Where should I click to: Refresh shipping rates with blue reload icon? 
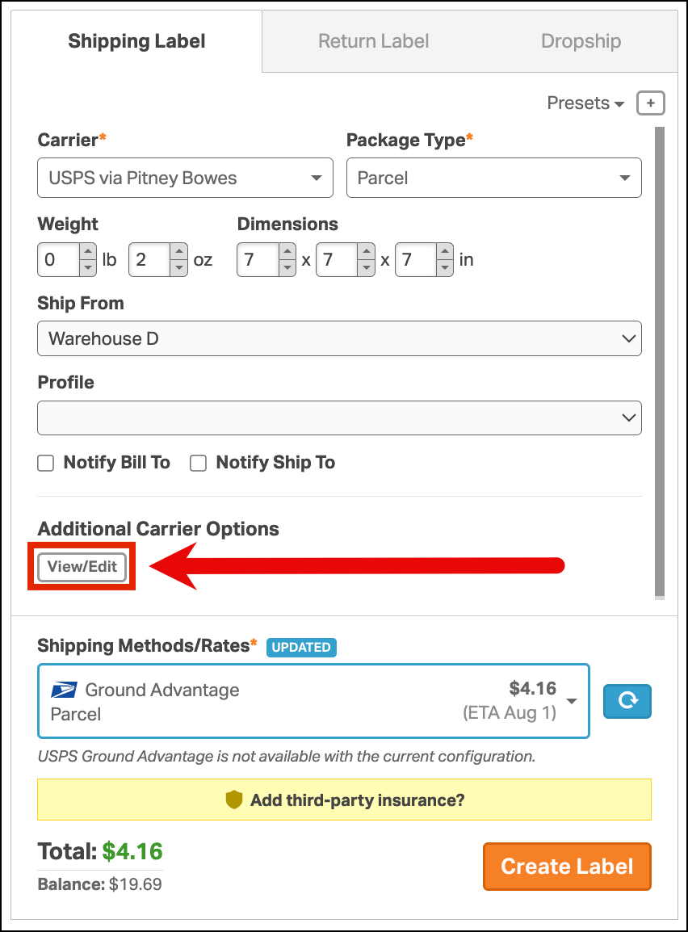[x=627, y=701]
